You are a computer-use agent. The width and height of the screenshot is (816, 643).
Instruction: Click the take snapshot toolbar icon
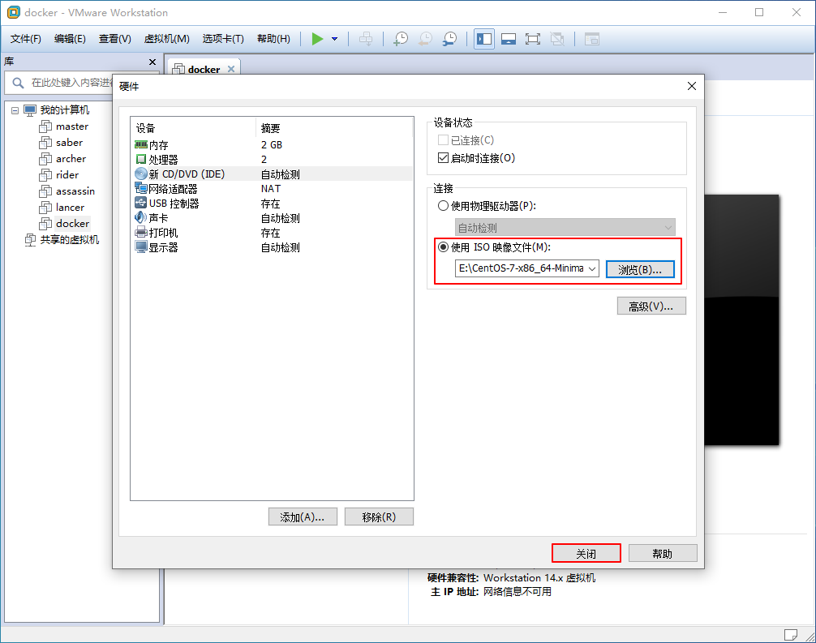[x=399, y=38]
